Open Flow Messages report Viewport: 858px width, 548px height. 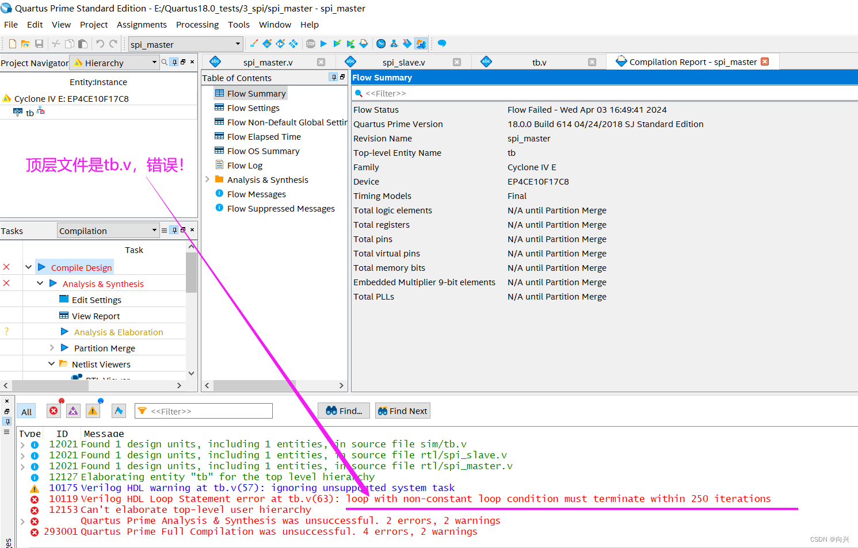(256, 194)
